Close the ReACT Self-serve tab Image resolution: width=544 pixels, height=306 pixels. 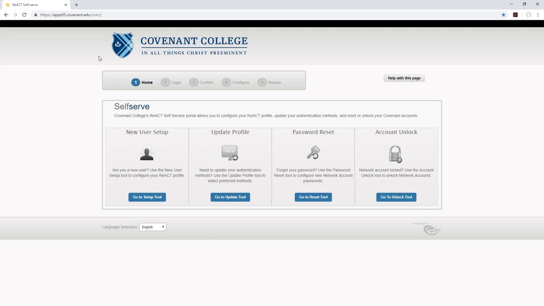65,5
